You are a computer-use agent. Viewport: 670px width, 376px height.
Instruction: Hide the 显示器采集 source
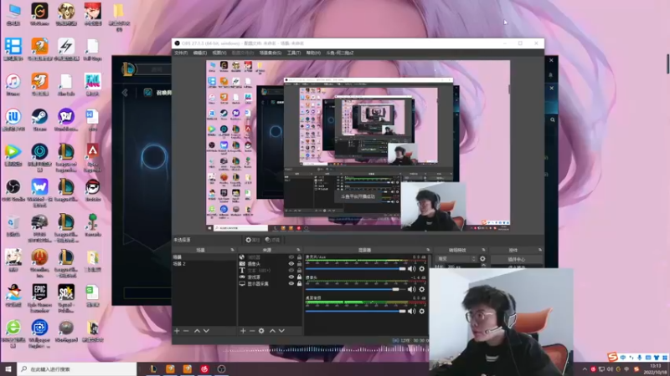[291, 283]
